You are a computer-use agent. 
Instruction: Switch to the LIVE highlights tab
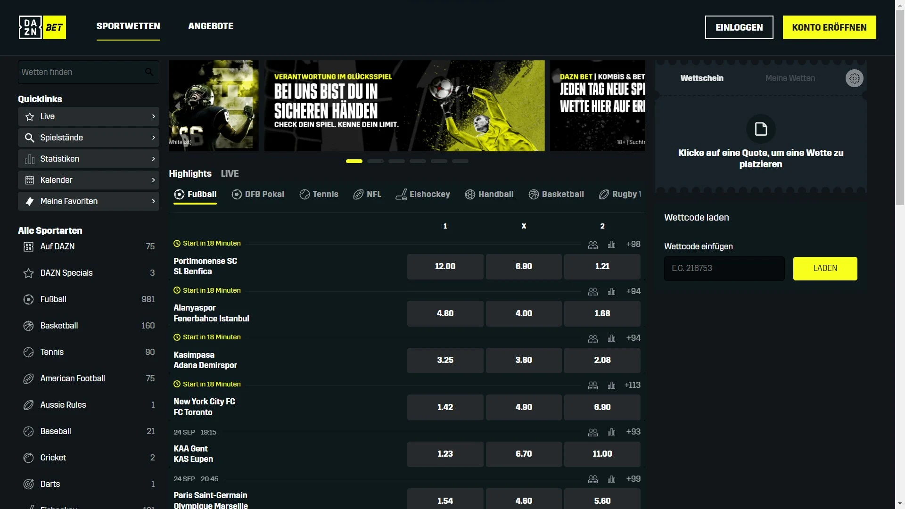click(x=230, y=173)
